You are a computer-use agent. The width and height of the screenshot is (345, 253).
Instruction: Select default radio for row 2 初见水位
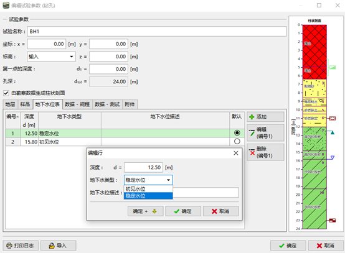[x=237, y=142]
